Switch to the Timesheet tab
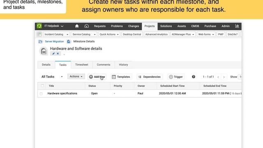The width and height of the screenshot is (263, 148). (x=82, y=65)
